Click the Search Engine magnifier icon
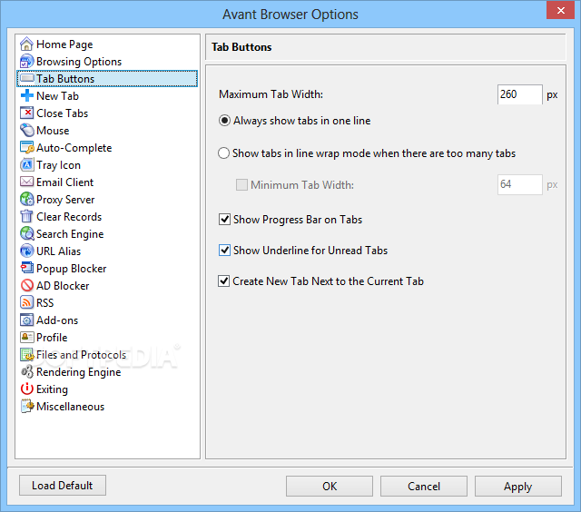This screenshot has width=581, height=512. pos(26,234)
